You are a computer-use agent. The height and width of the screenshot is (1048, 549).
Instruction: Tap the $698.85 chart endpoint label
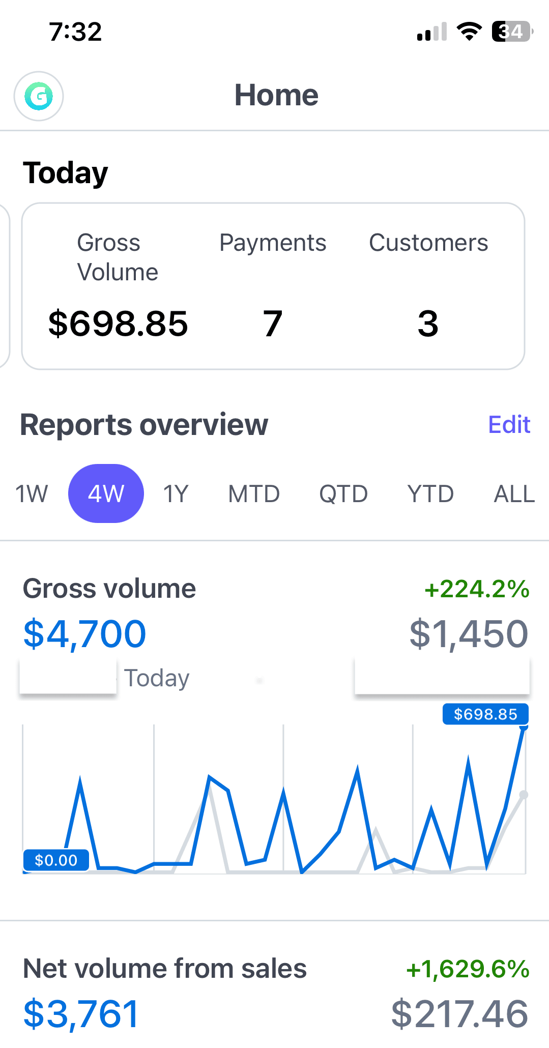click(x=485, y=714)
